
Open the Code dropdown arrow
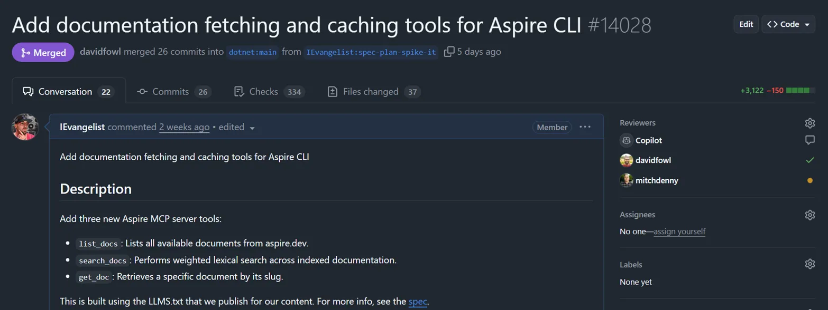(808, 24)
